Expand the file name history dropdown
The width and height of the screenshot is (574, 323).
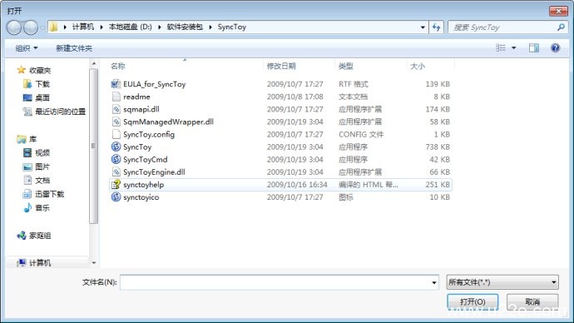pos(434,282)
